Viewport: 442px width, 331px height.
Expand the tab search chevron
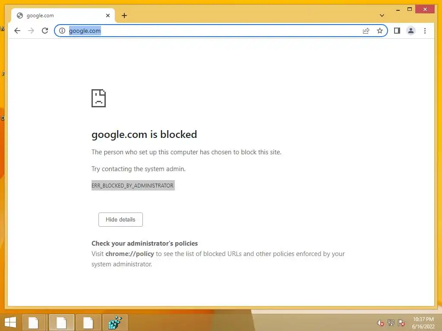pos(382,16)
